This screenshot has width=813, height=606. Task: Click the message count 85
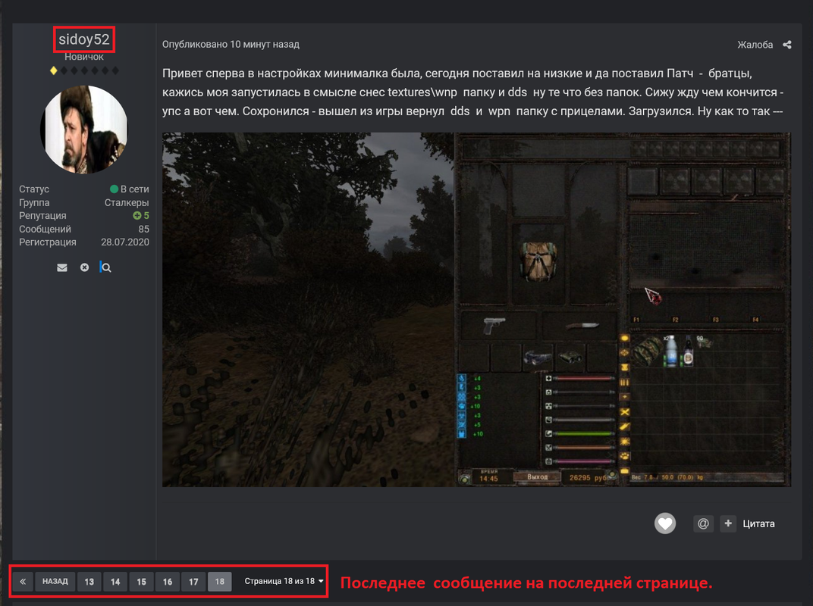(143, 229)
